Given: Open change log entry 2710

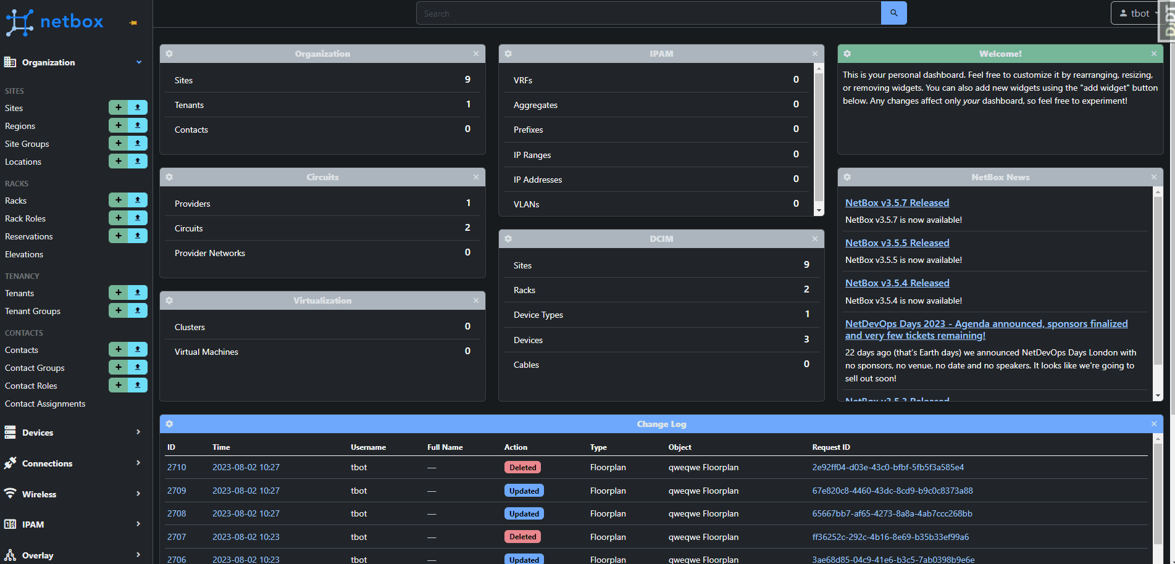Looking at the screenshot, I should [x=177, y=467].
